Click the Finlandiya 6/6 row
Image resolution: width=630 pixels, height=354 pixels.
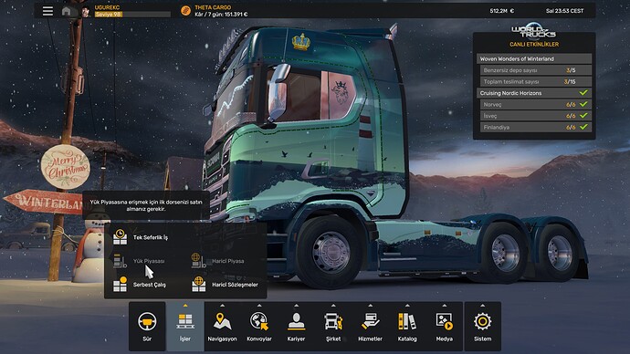pos(536,127)
